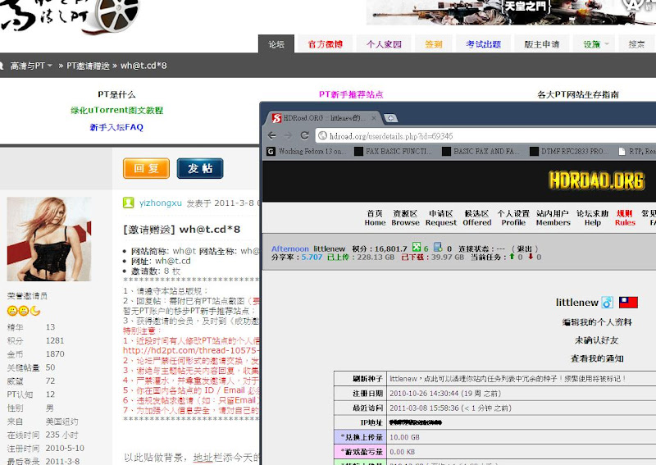The image size is (656, 465).
Task: Go to HDRoad 首页 Home
Action: tap(375, 217)
